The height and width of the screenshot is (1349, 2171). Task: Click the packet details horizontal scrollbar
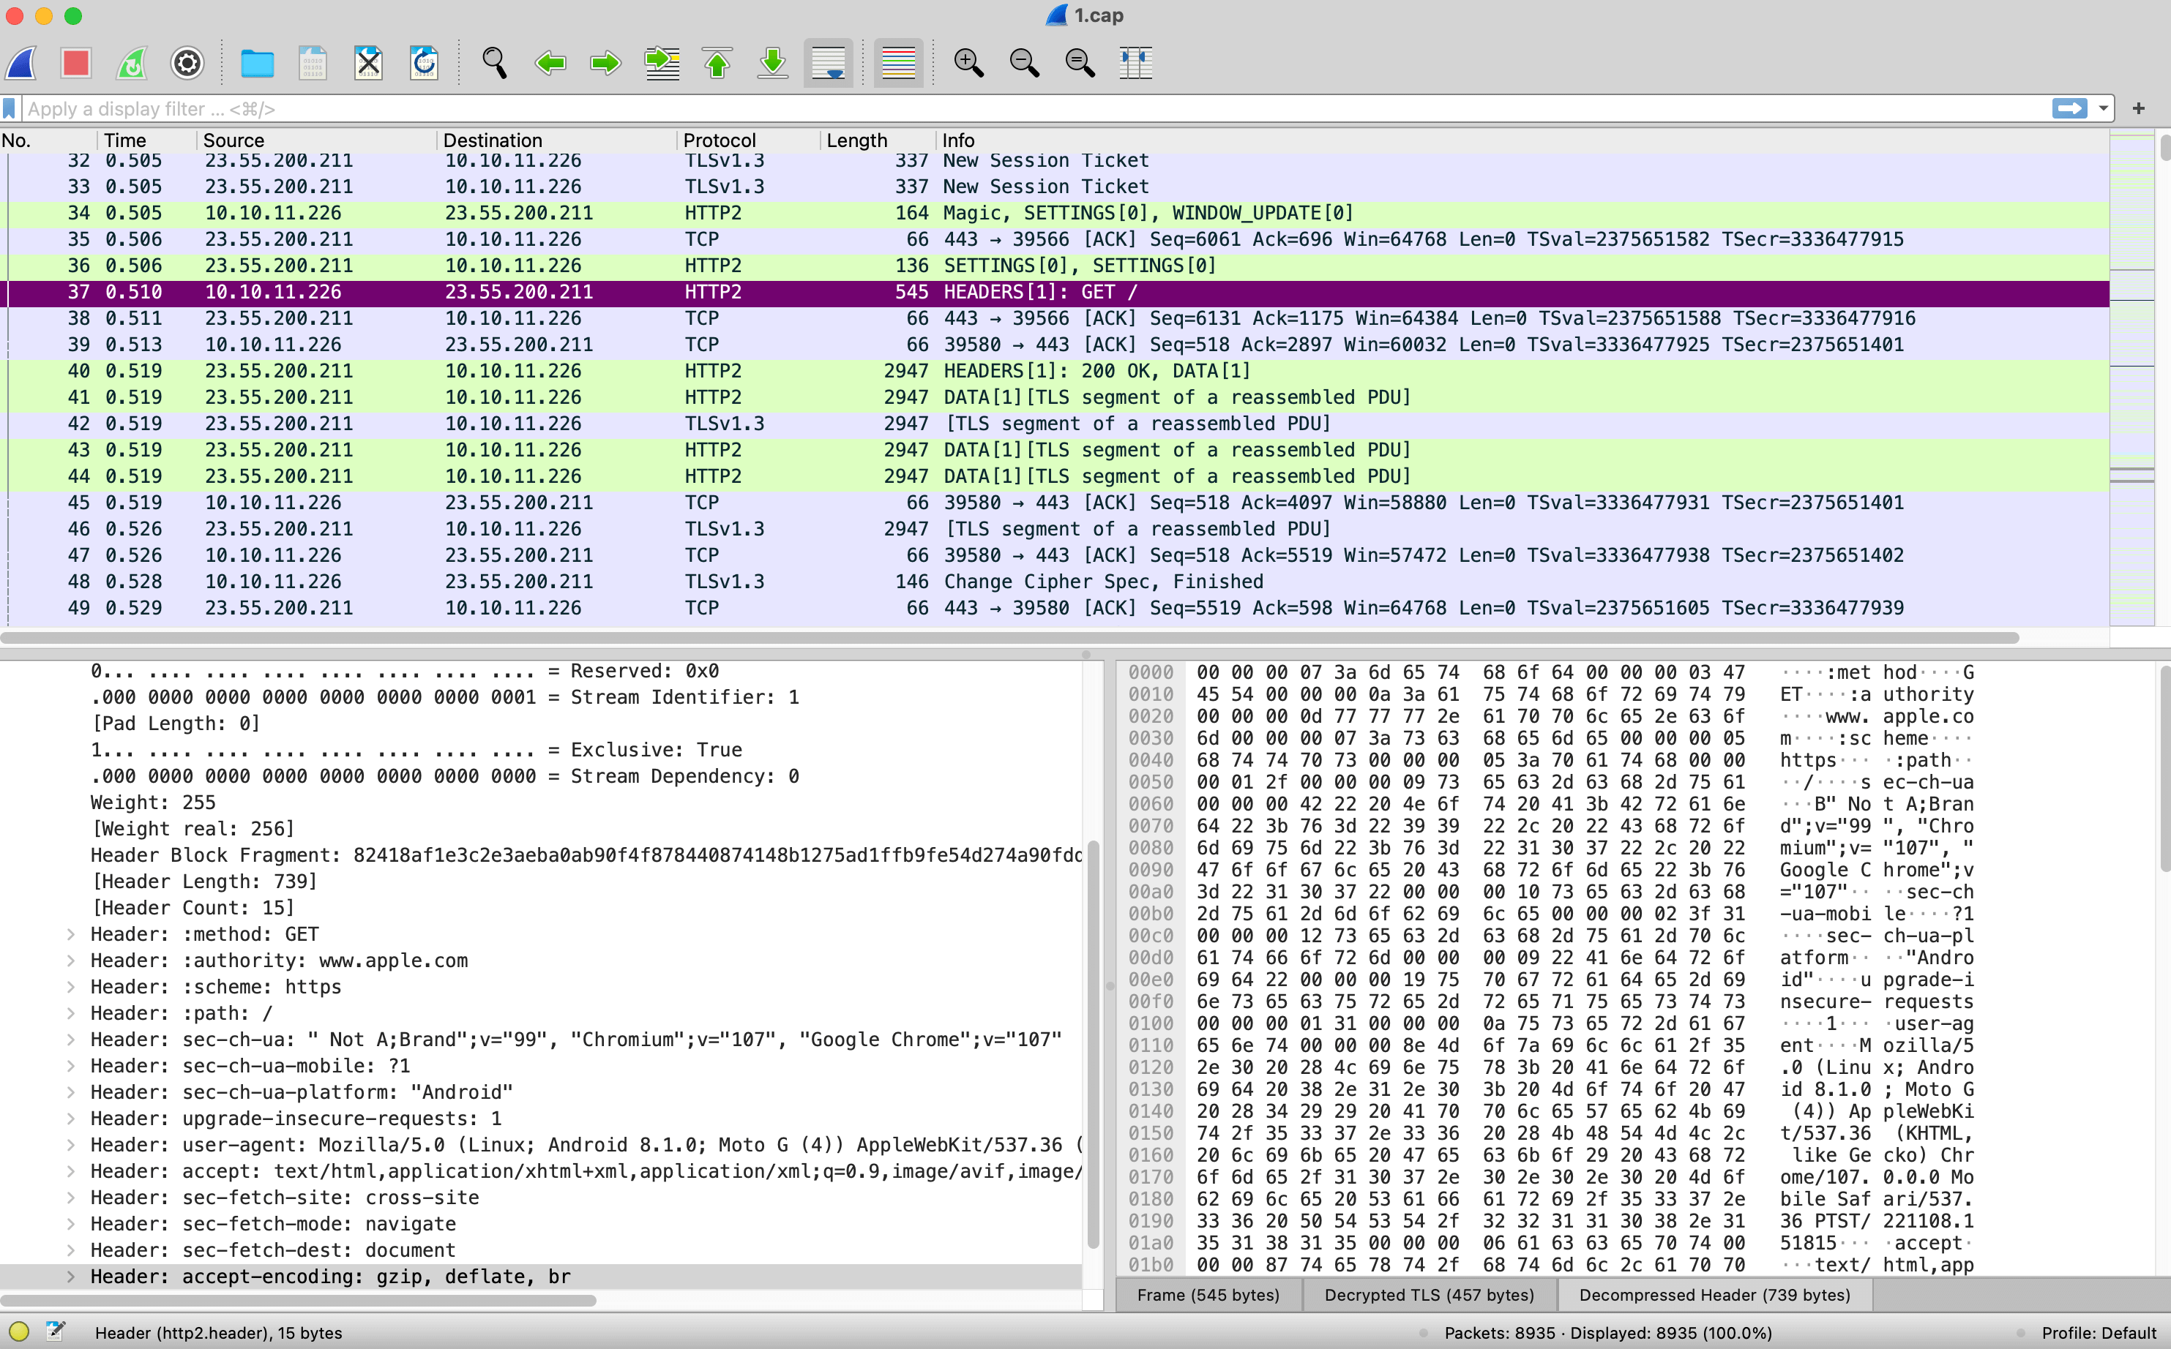(299, 1301)
